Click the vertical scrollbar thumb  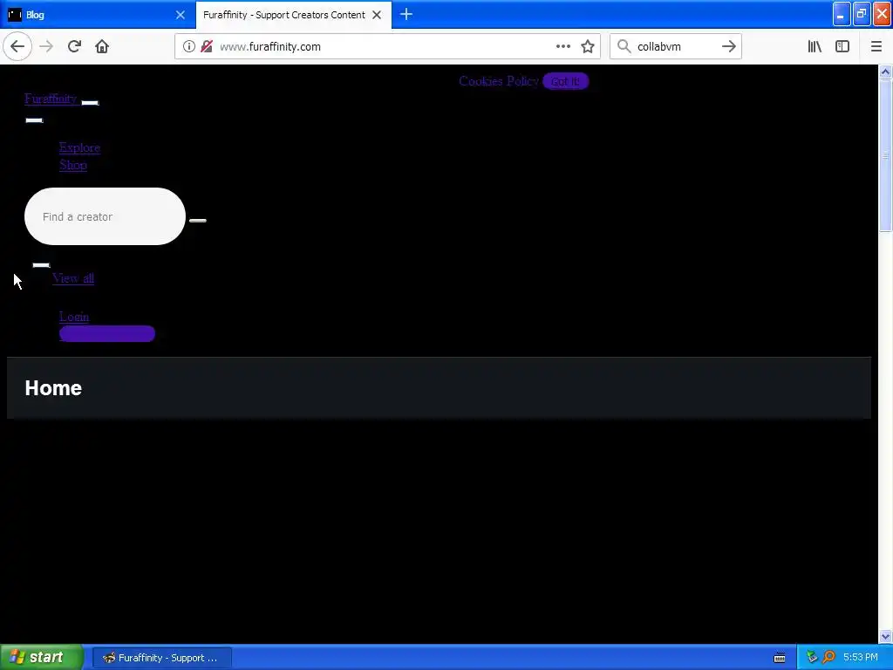(885, 155)
